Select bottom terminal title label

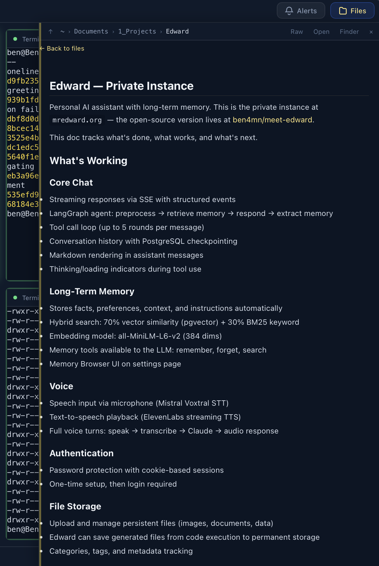pyautogui.click(x=30, y=298)
